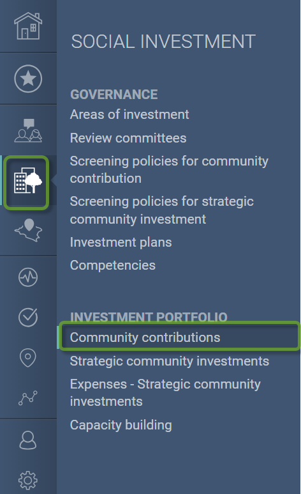Select the social investment building-and-tree icon
Screen dimensions: 301x494
click(x=27, y=180)
